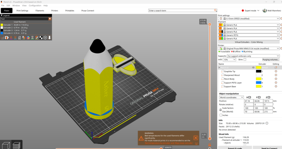Open the Supports dropdown

click(253, 56)
